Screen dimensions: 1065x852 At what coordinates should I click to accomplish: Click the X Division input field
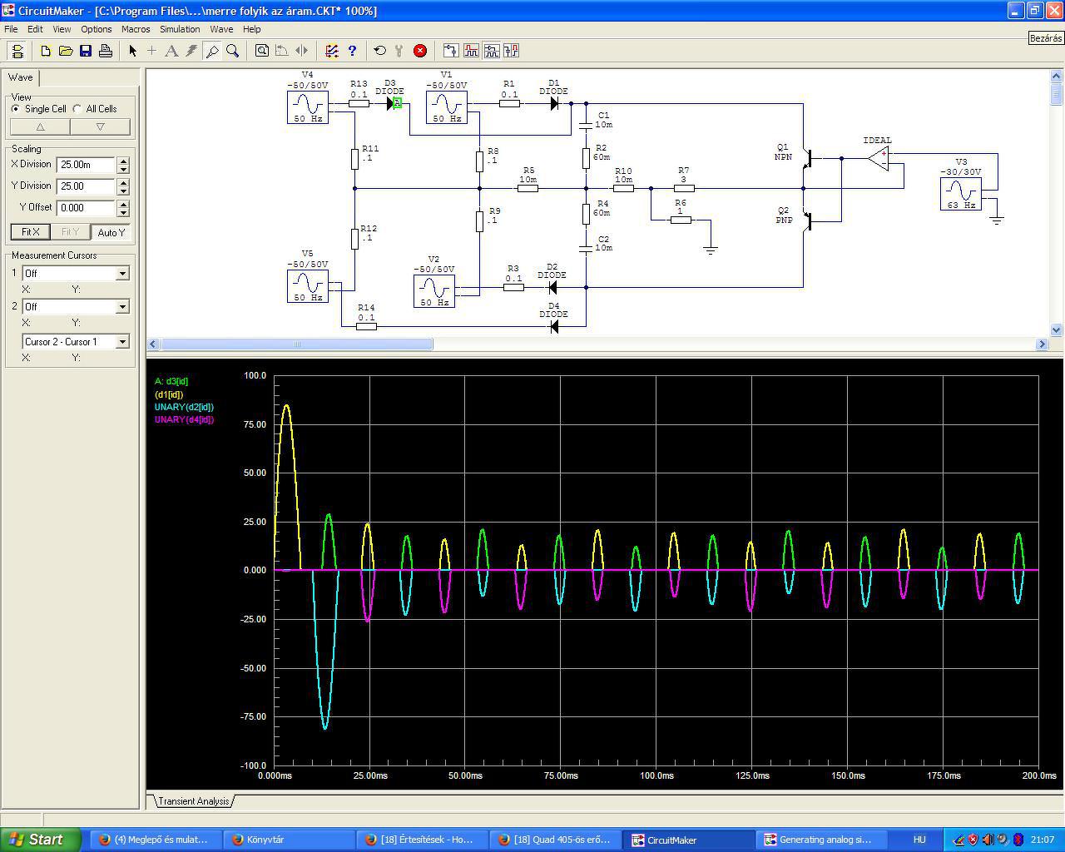86,165
